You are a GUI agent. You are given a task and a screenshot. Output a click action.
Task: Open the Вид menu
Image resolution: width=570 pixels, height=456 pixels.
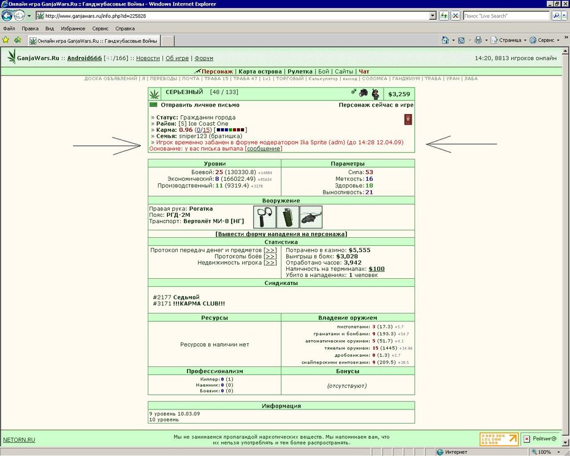[50, 28]
